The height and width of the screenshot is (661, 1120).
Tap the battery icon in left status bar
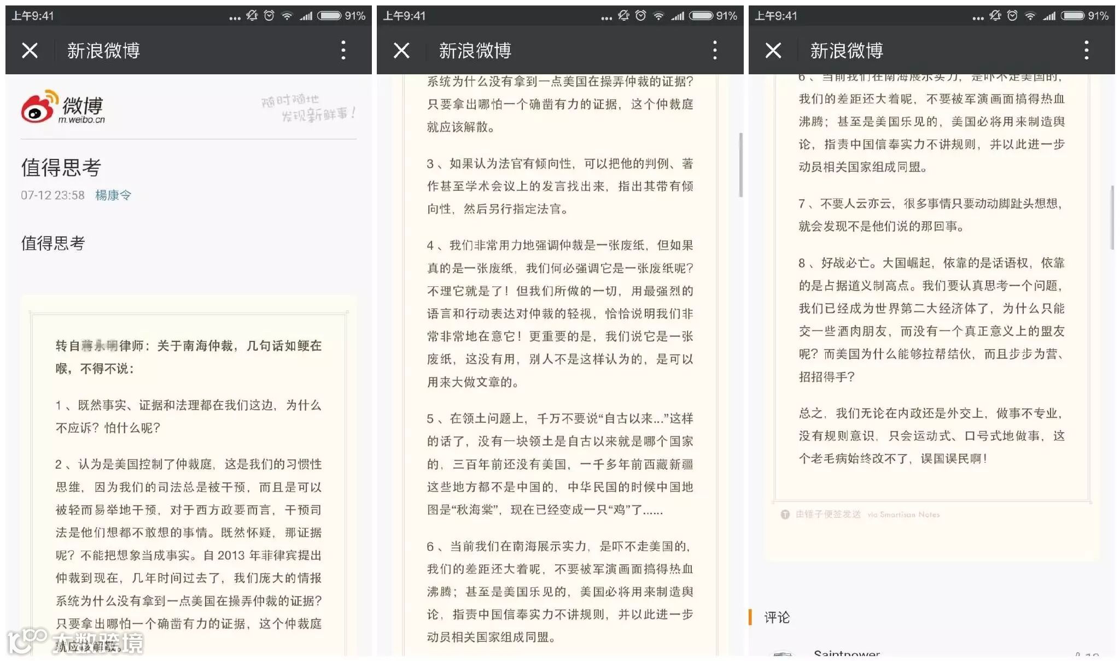[330, 16]
